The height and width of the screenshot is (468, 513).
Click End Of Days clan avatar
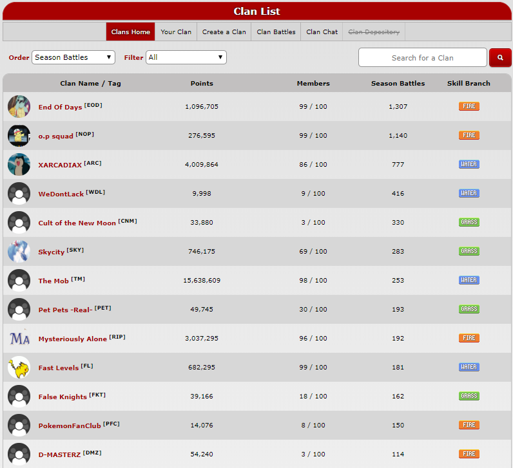coord(19,107)
